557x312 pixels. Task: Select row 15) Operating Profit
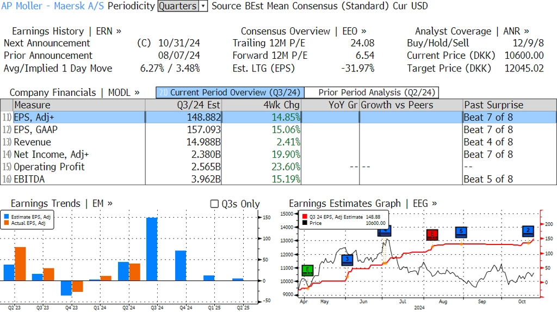[x=278, y=167]
